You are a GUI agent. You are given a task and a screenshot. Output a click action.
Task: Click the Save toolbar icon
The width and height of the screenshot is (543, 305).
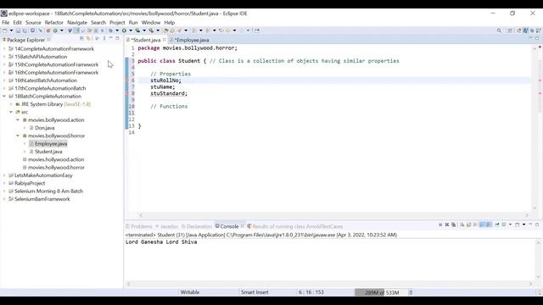[18, 30]
